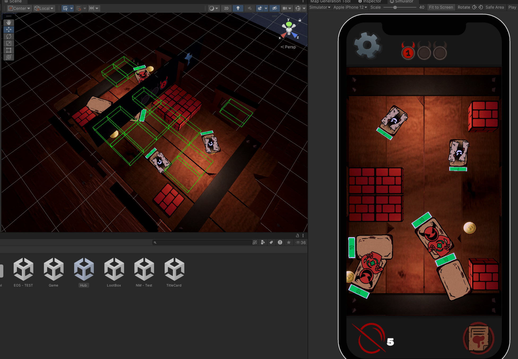Select the Scale tool in the scene toolbar
The height and width of the screenshot is (359, 518).
9,43
